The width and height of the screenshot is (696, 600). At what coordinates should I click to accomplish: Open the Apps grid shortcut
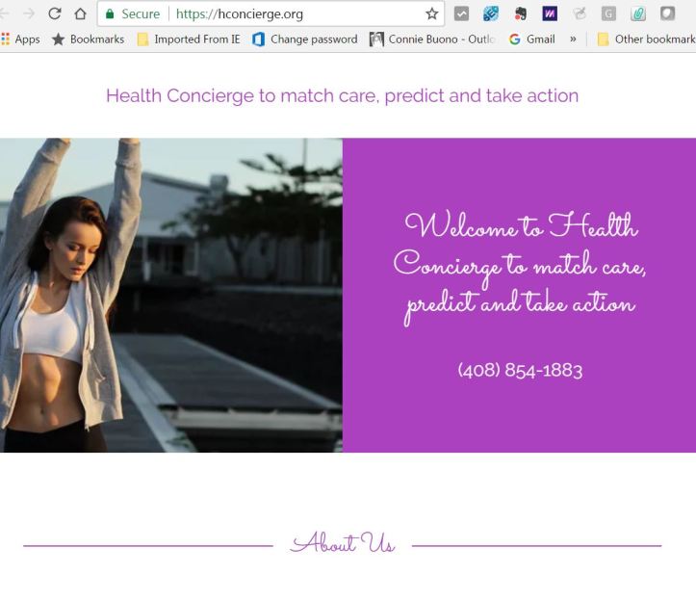point(20,39)
